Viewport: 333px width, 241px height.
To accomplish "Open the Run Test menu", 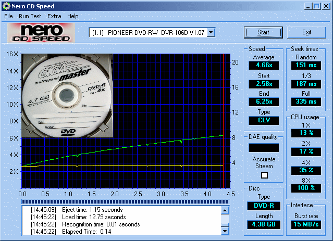I will click(30, 16).
